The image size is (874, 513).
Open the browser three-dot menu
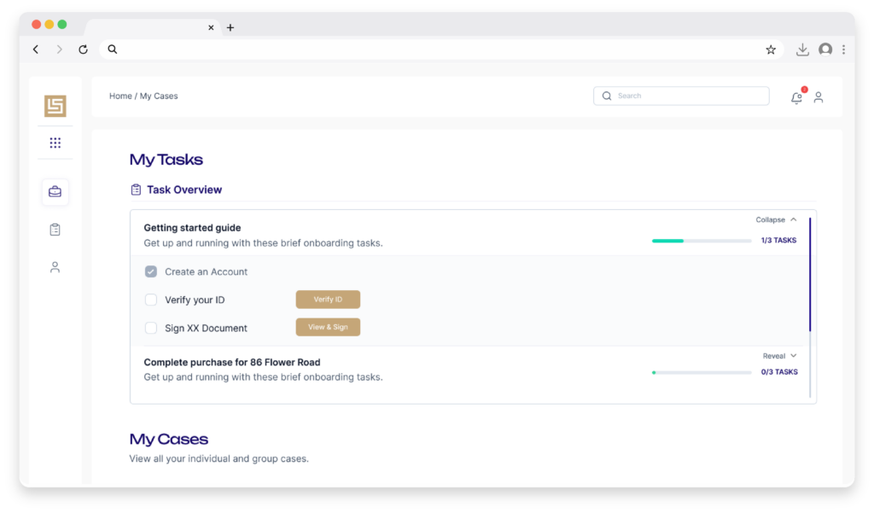tap(843, 50)
